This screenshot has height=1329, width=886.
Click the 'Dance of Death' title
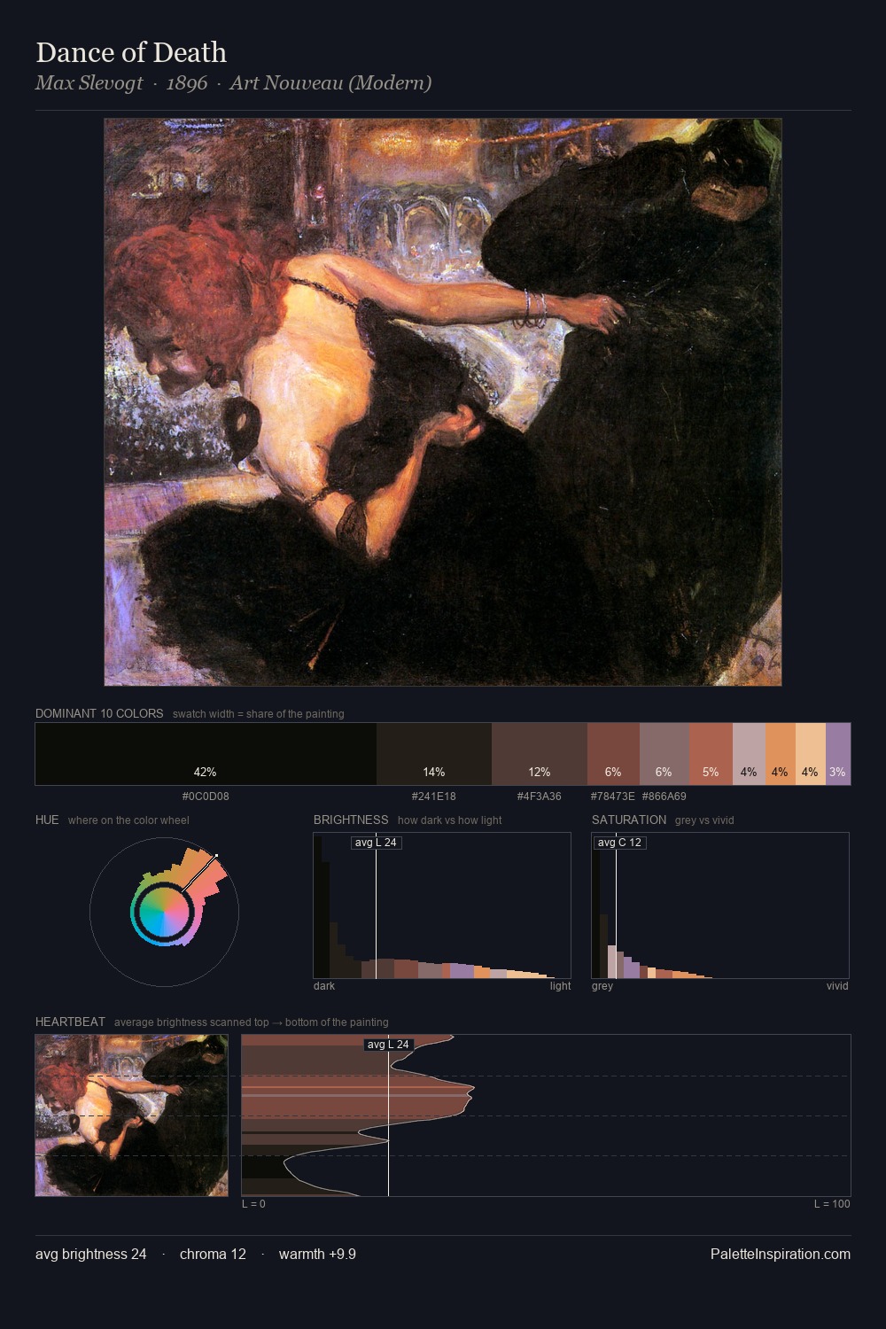point(131,52)
